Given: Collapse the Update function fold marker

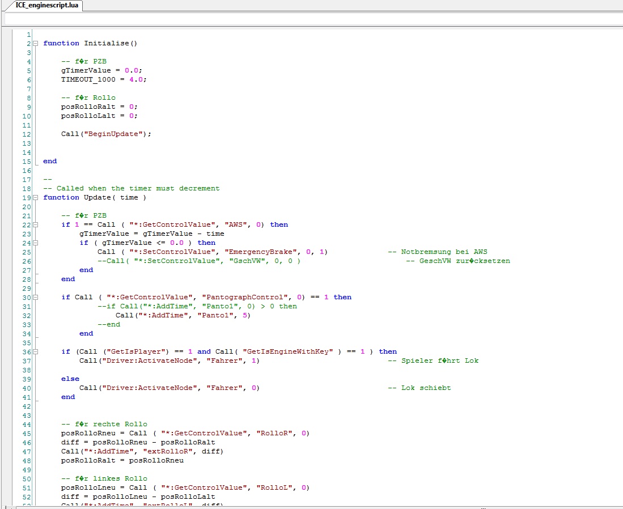Looking at the screenshot, I should point(36,197).
